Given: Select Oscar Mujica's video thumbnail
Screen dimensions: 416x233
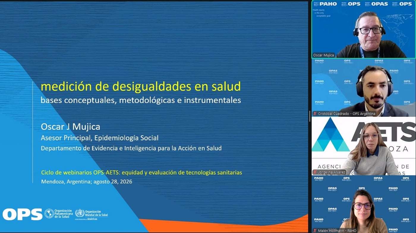Looking at the screenshot, I should click(363, 29).
